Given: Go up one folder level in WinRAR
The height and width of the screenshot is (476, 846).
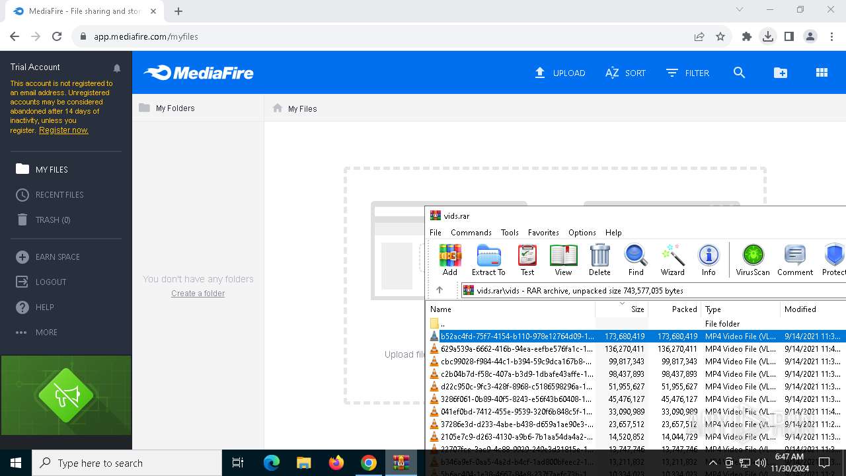Looking at the screenshot, I should pyautogui.click(x=440, y=290).
